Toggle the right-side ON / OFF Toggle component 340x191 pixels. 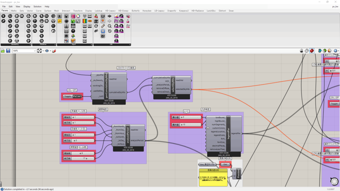335,104
